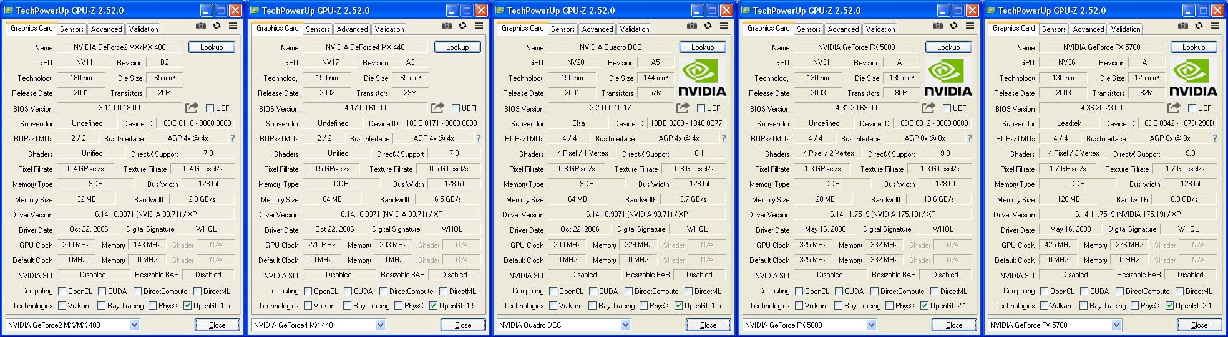
Task: Click Close button in GeForce4 MX 440 window
Action: [x=463, y=325]
